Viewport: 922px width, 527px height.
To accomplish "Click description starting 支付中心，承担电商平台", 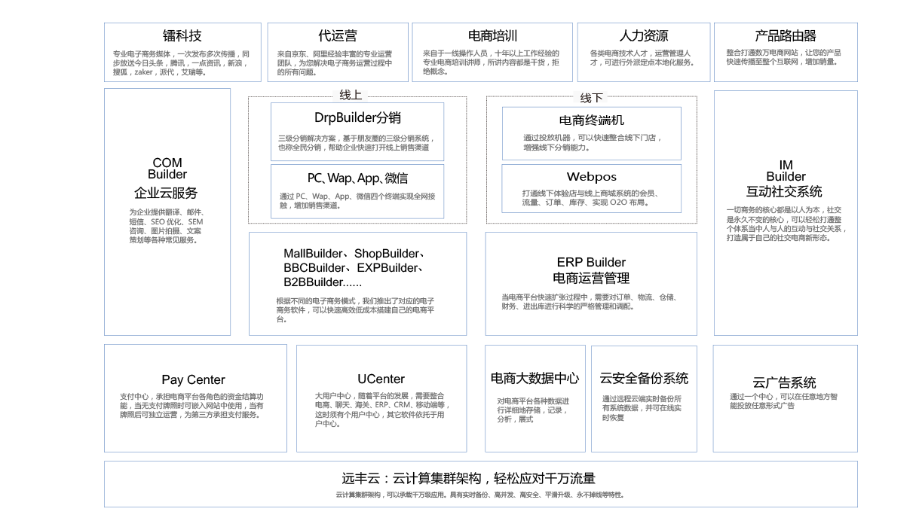I will [191, 406].
